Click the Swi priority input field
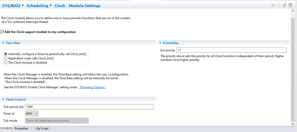 231,50
